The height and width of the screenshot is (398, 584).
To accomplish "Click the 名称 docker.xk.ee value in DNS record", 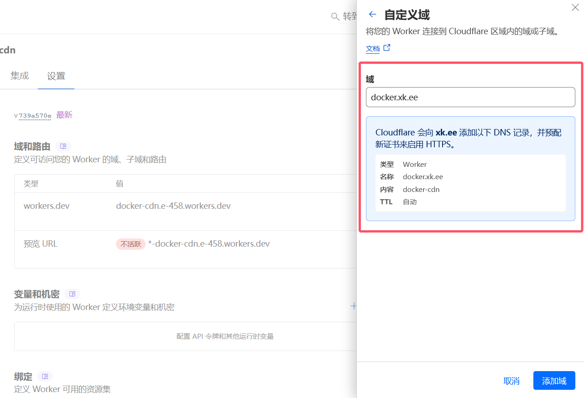I will (x=423, y=177).
